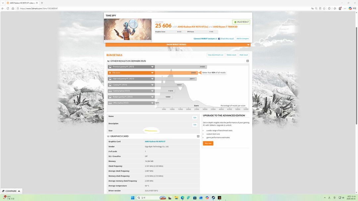
Task: Reload the 3DMark page
Action: [8, 8]
